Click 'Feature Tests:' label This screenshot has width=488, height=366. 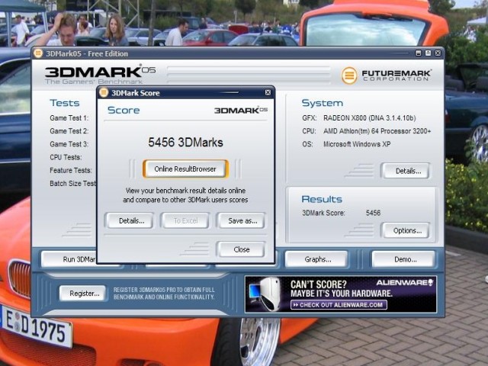point(71,170)
